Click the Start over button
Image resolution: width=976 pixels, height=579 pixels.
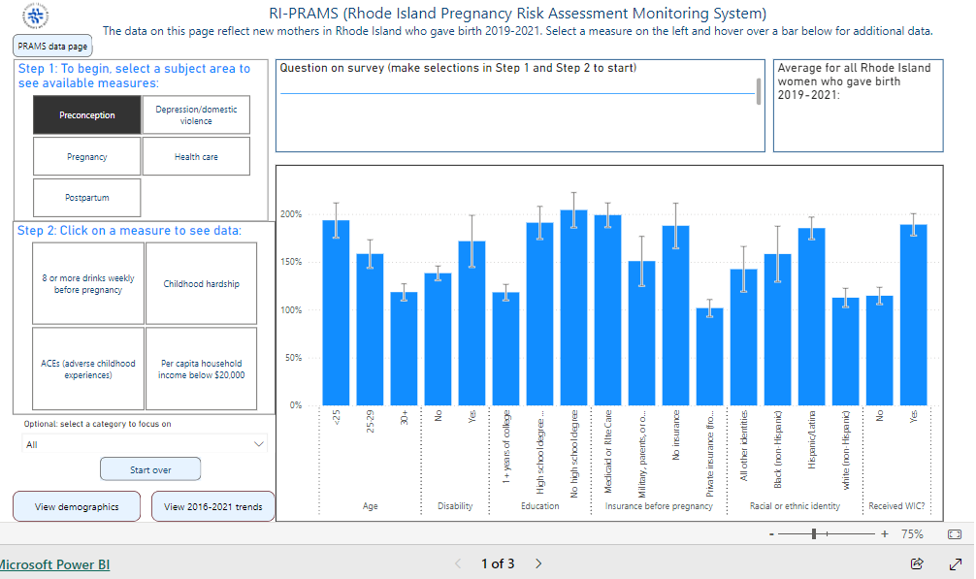[x=150, y=469]
